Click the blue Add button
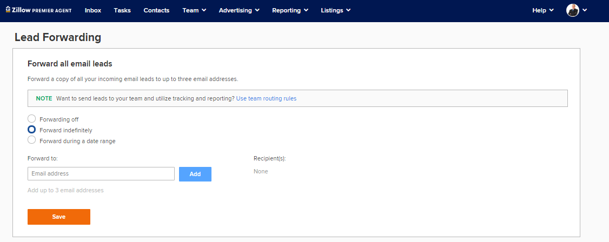This screenshot has width=609, height=242. tap(195, 174)
